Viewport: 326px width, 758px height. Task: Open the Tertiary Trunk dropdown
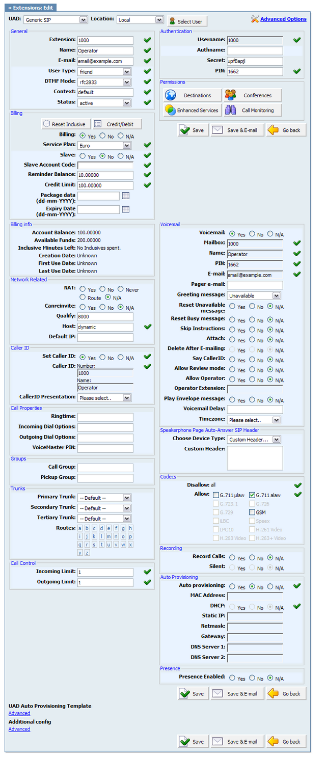104,518
